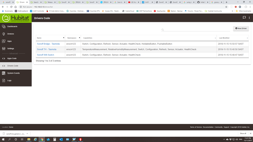Image resolution: width=253 pixels, height=142 pixels.
Task: Go to Apps in the sidebar
Action: [16, 41]
